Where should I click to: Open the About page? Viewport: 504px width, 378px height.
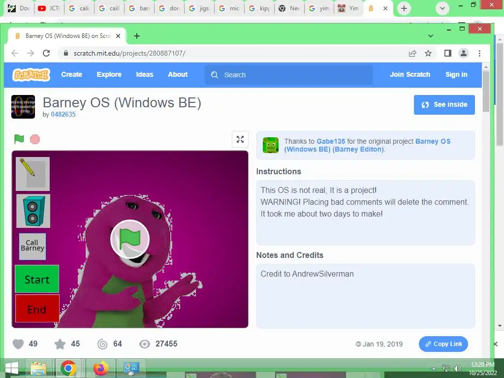178,75
